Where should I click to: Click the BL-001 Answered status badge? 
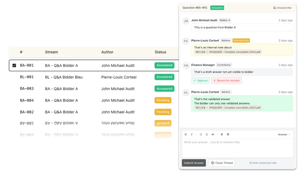(164, 77)
